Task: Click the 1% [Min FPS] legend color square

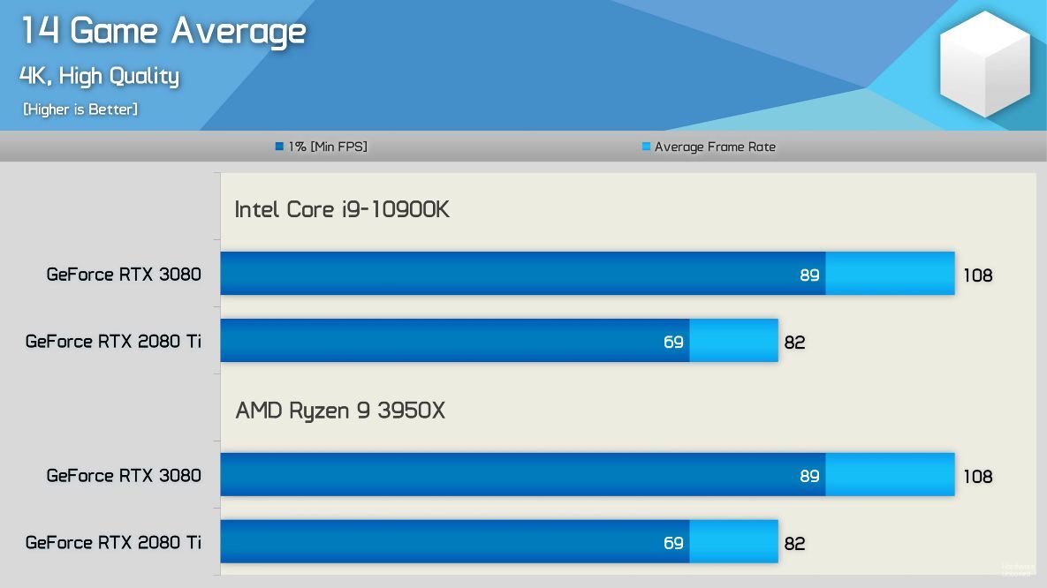Action: 279,147
